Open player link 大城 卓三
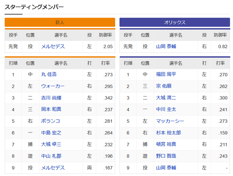This screenshot has width=233, height=176. [51, 144]
